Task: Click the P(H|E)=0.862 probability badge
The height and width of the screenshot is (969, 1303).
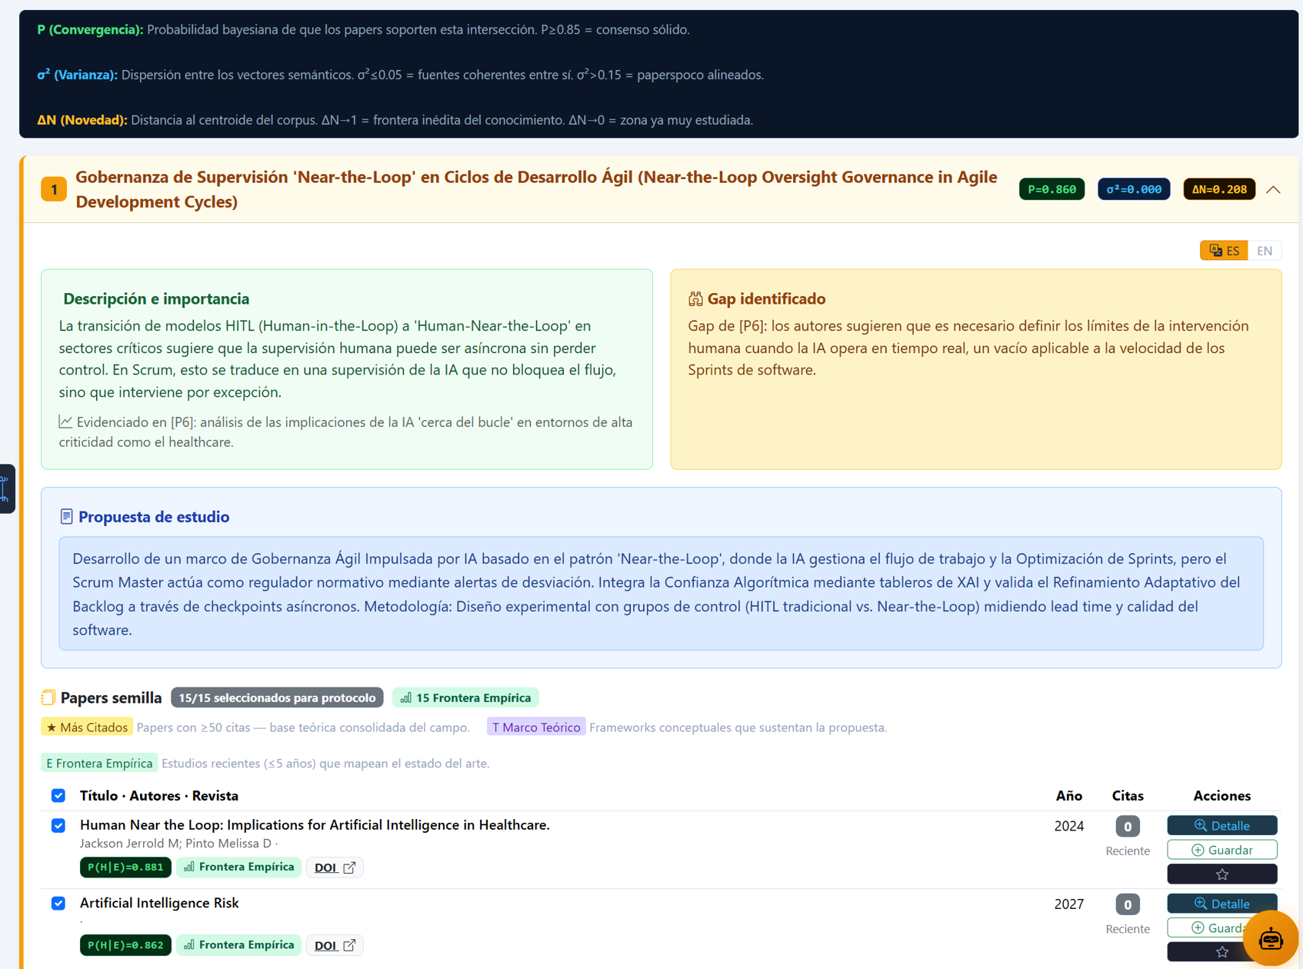Action: pyautogui.click(x=125, y=945)
